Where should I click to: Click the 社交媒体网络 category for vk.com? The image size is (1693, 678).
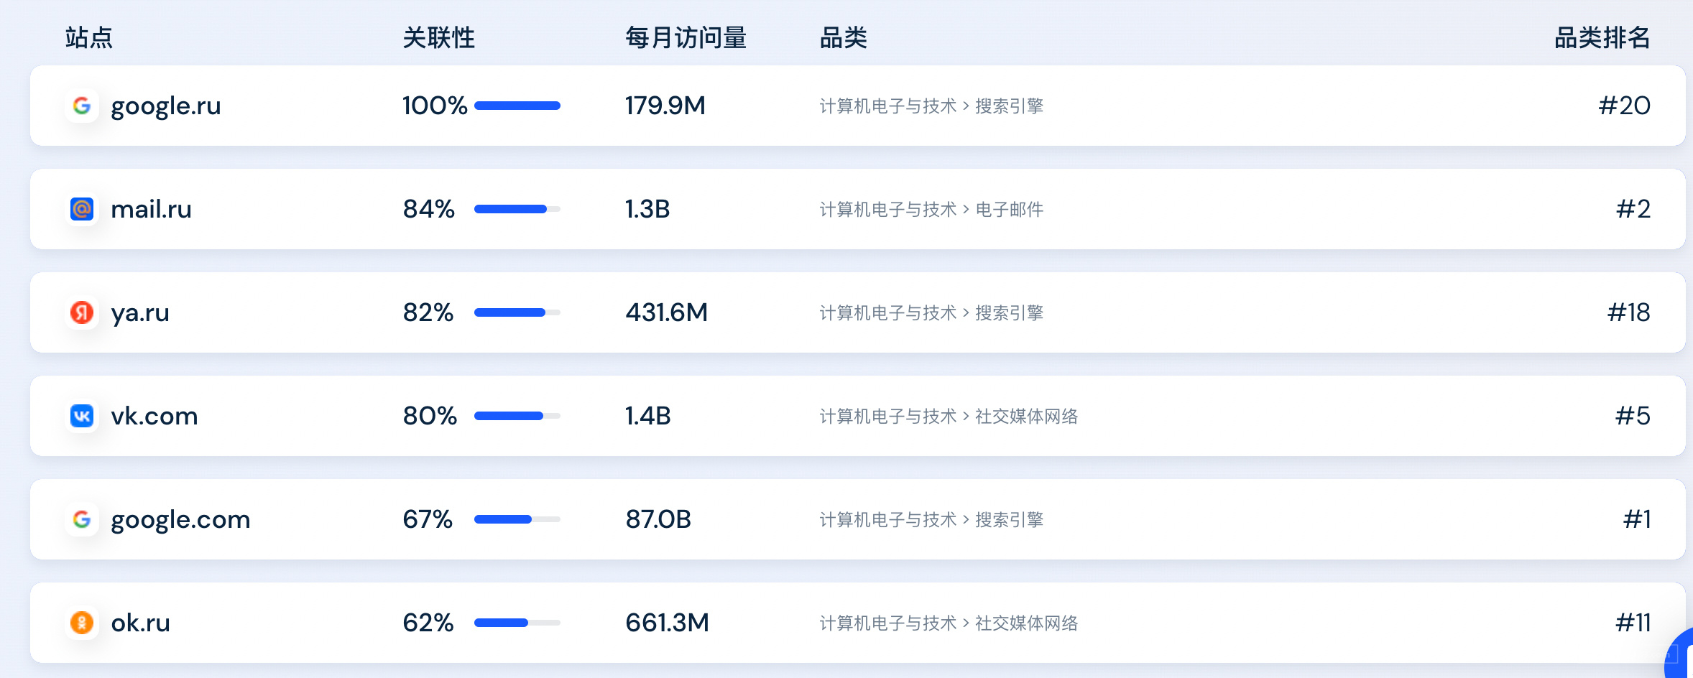coord(1026,416)
